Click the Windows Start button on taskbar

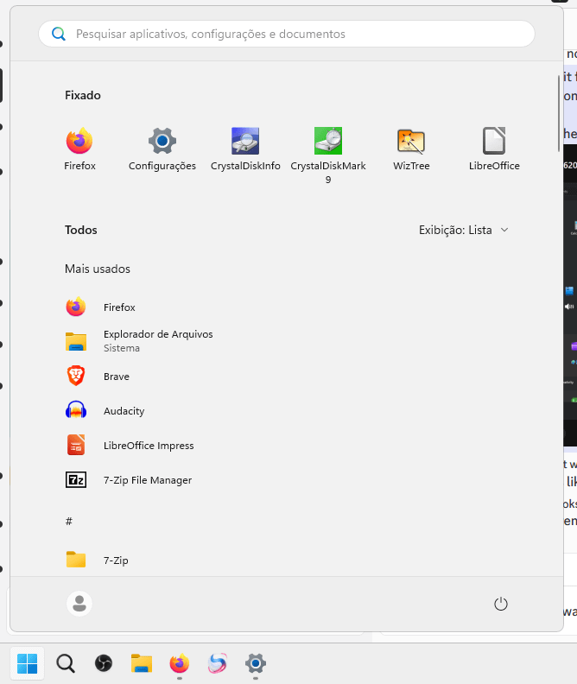[28, 663]
